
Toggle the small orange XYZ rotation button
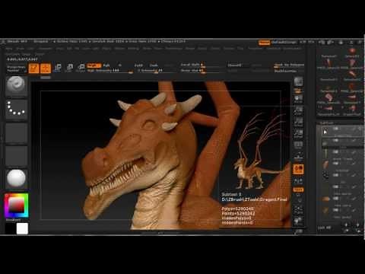tap(298, 190)
